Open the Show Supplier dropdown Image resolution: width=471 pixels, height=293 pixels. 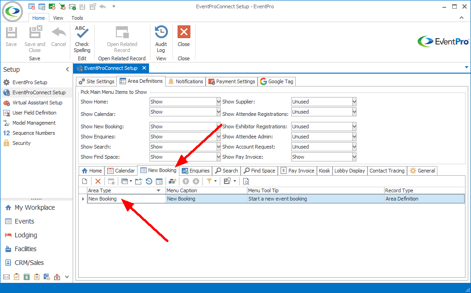coord(354,102)
